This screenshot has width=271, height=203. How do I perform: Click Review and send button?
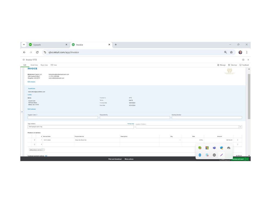point(238,159)
